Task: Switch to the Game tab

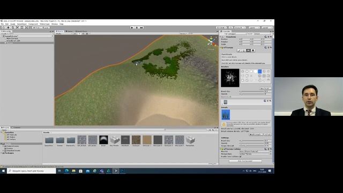Action: pos(69,31)
